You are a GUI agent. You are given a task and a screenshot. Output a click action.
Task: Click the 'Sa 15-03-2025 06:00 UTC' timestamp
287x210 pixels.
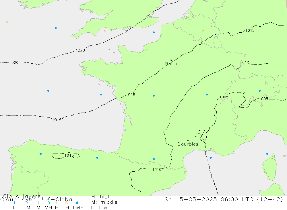point(210,199)
